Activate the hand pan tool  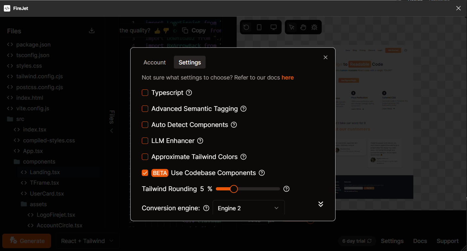click(x=303, y=27)
